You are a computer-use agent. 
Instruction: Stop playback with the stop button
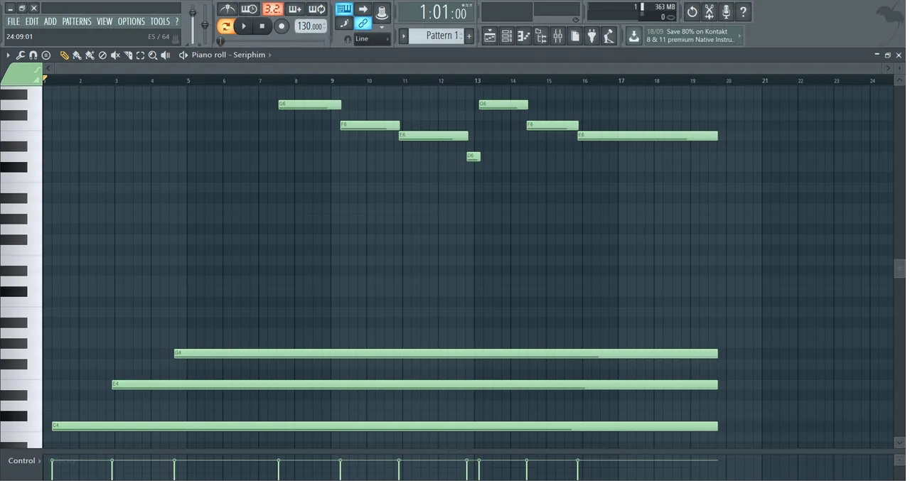[262, 26]
